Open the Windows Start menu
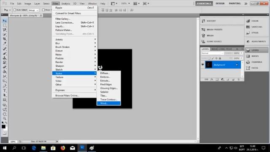 click(x=5, y=148)
